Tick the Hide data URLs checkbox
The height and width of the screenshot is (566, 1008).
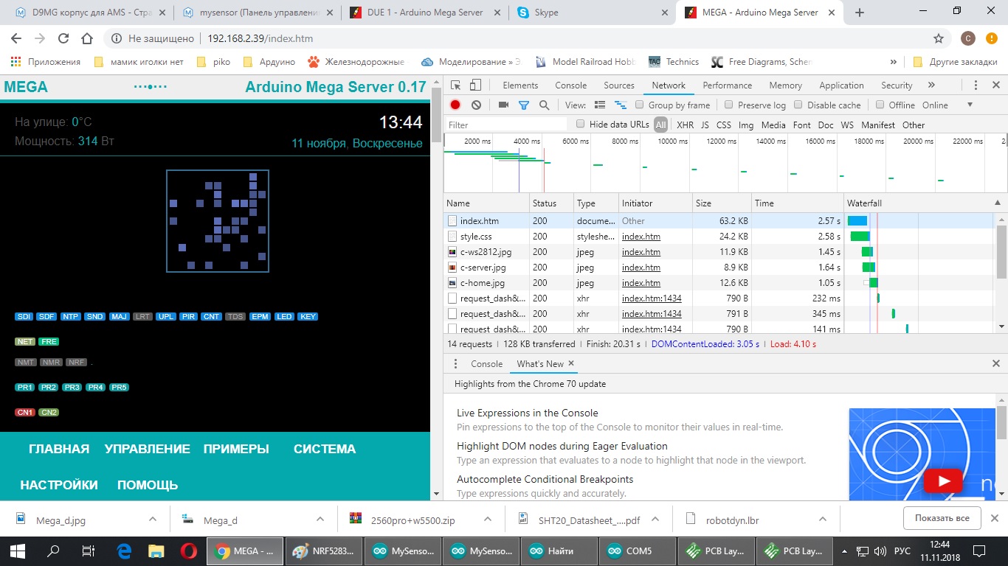(581, 125)
